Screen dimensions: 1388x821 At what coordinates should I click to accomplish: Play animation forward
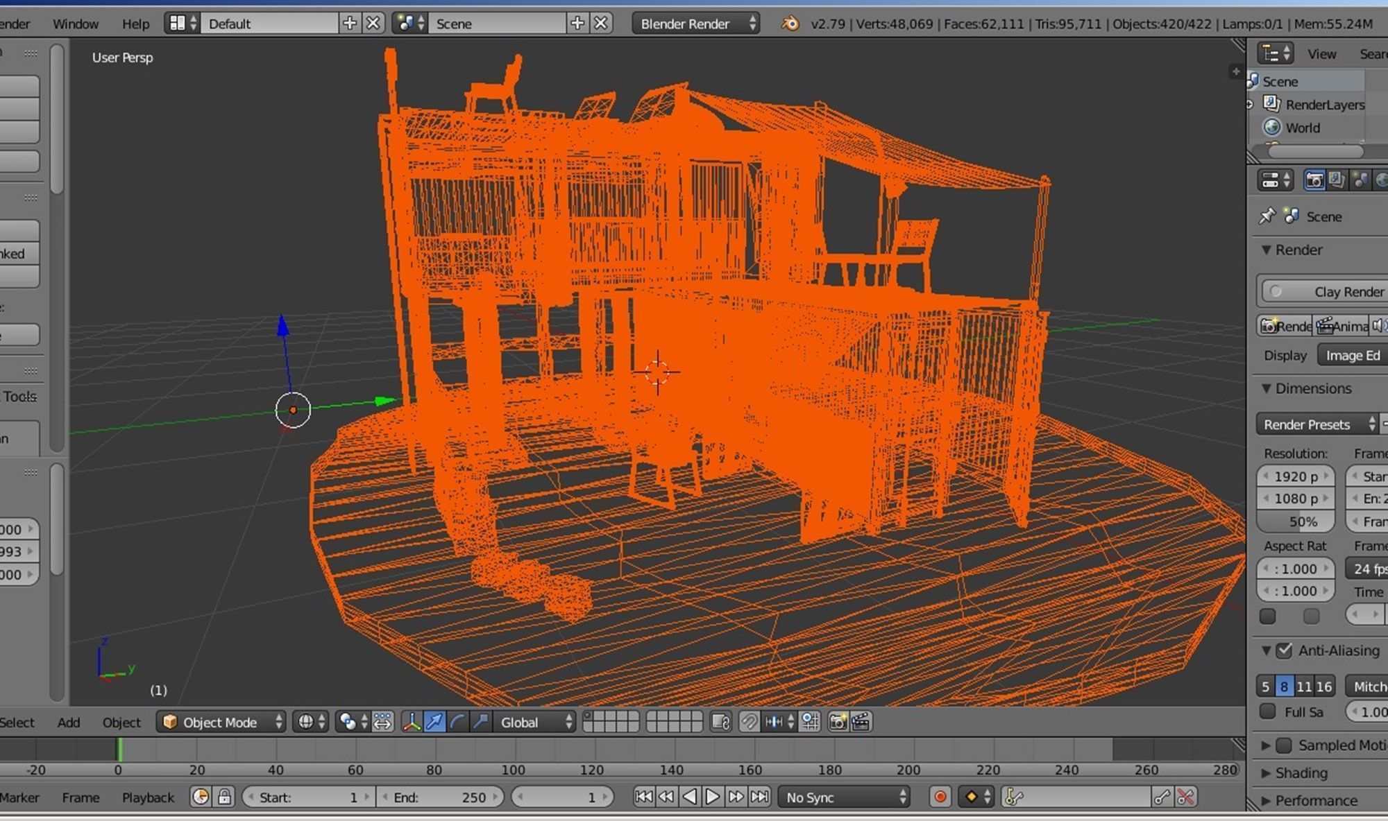coord(713,797)
